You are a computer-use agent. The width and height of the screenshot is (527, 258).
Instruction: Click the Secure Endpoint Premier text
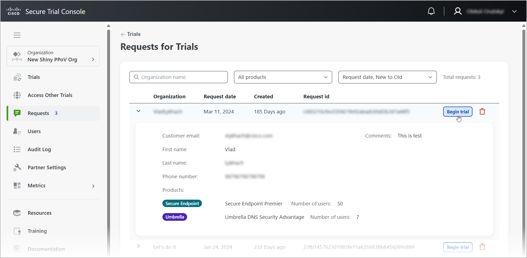[254, 204]
